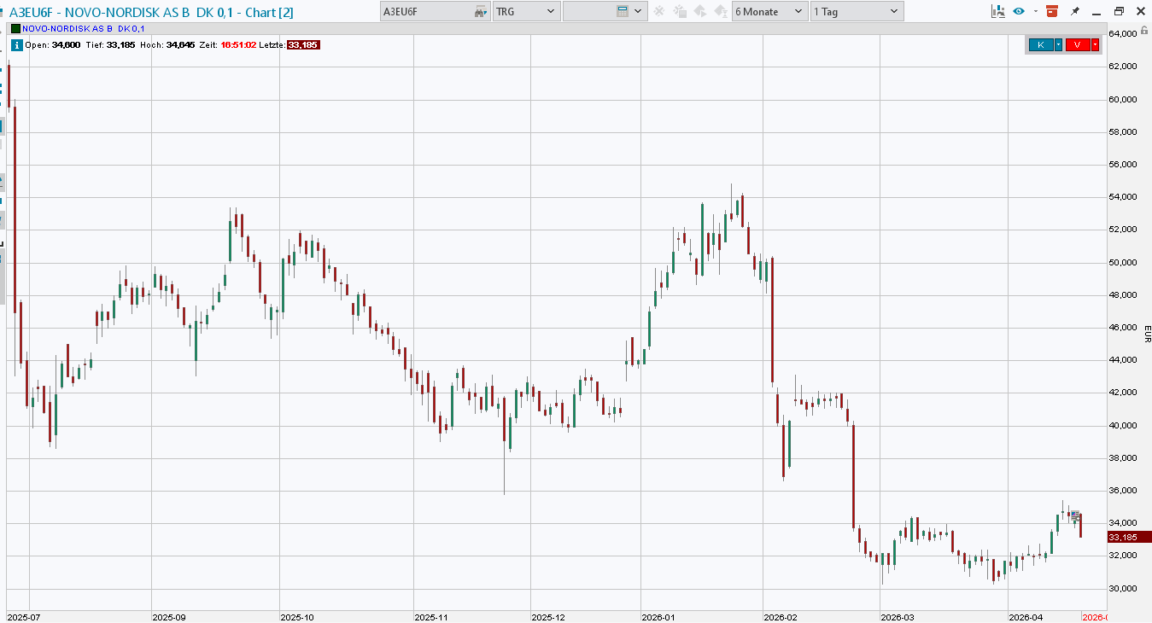Expand the arrow beside blue K button

[1059, 45]
